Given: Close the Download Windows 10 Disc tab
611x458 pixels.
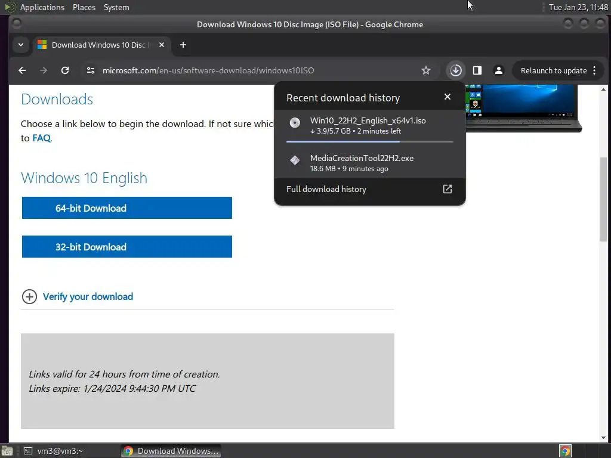Looking at the screenshot, I should pyautogui.click(x=162, y=45).
